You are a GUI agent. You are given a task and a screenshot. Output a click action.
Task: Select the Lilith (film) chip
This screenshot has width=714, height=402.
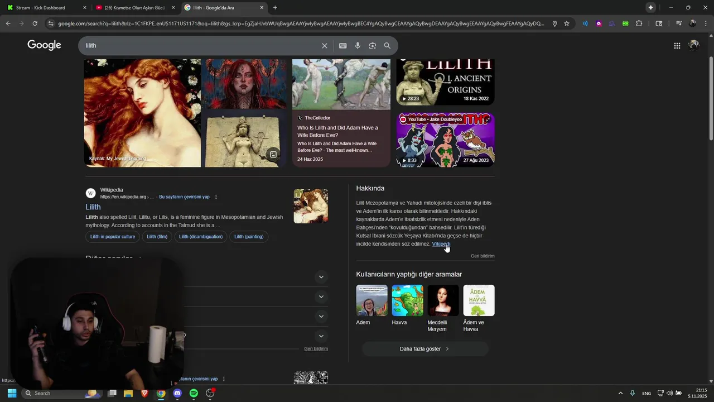(x=157, y=237)
